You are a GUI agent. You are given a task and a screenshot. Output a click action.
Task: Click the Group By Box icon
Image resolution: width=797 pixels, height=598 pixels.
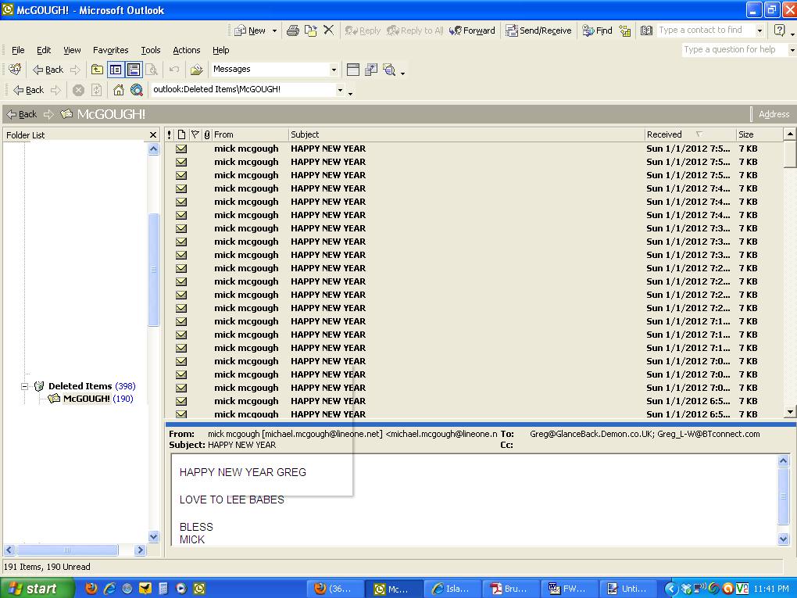click(x=371, y=70)
